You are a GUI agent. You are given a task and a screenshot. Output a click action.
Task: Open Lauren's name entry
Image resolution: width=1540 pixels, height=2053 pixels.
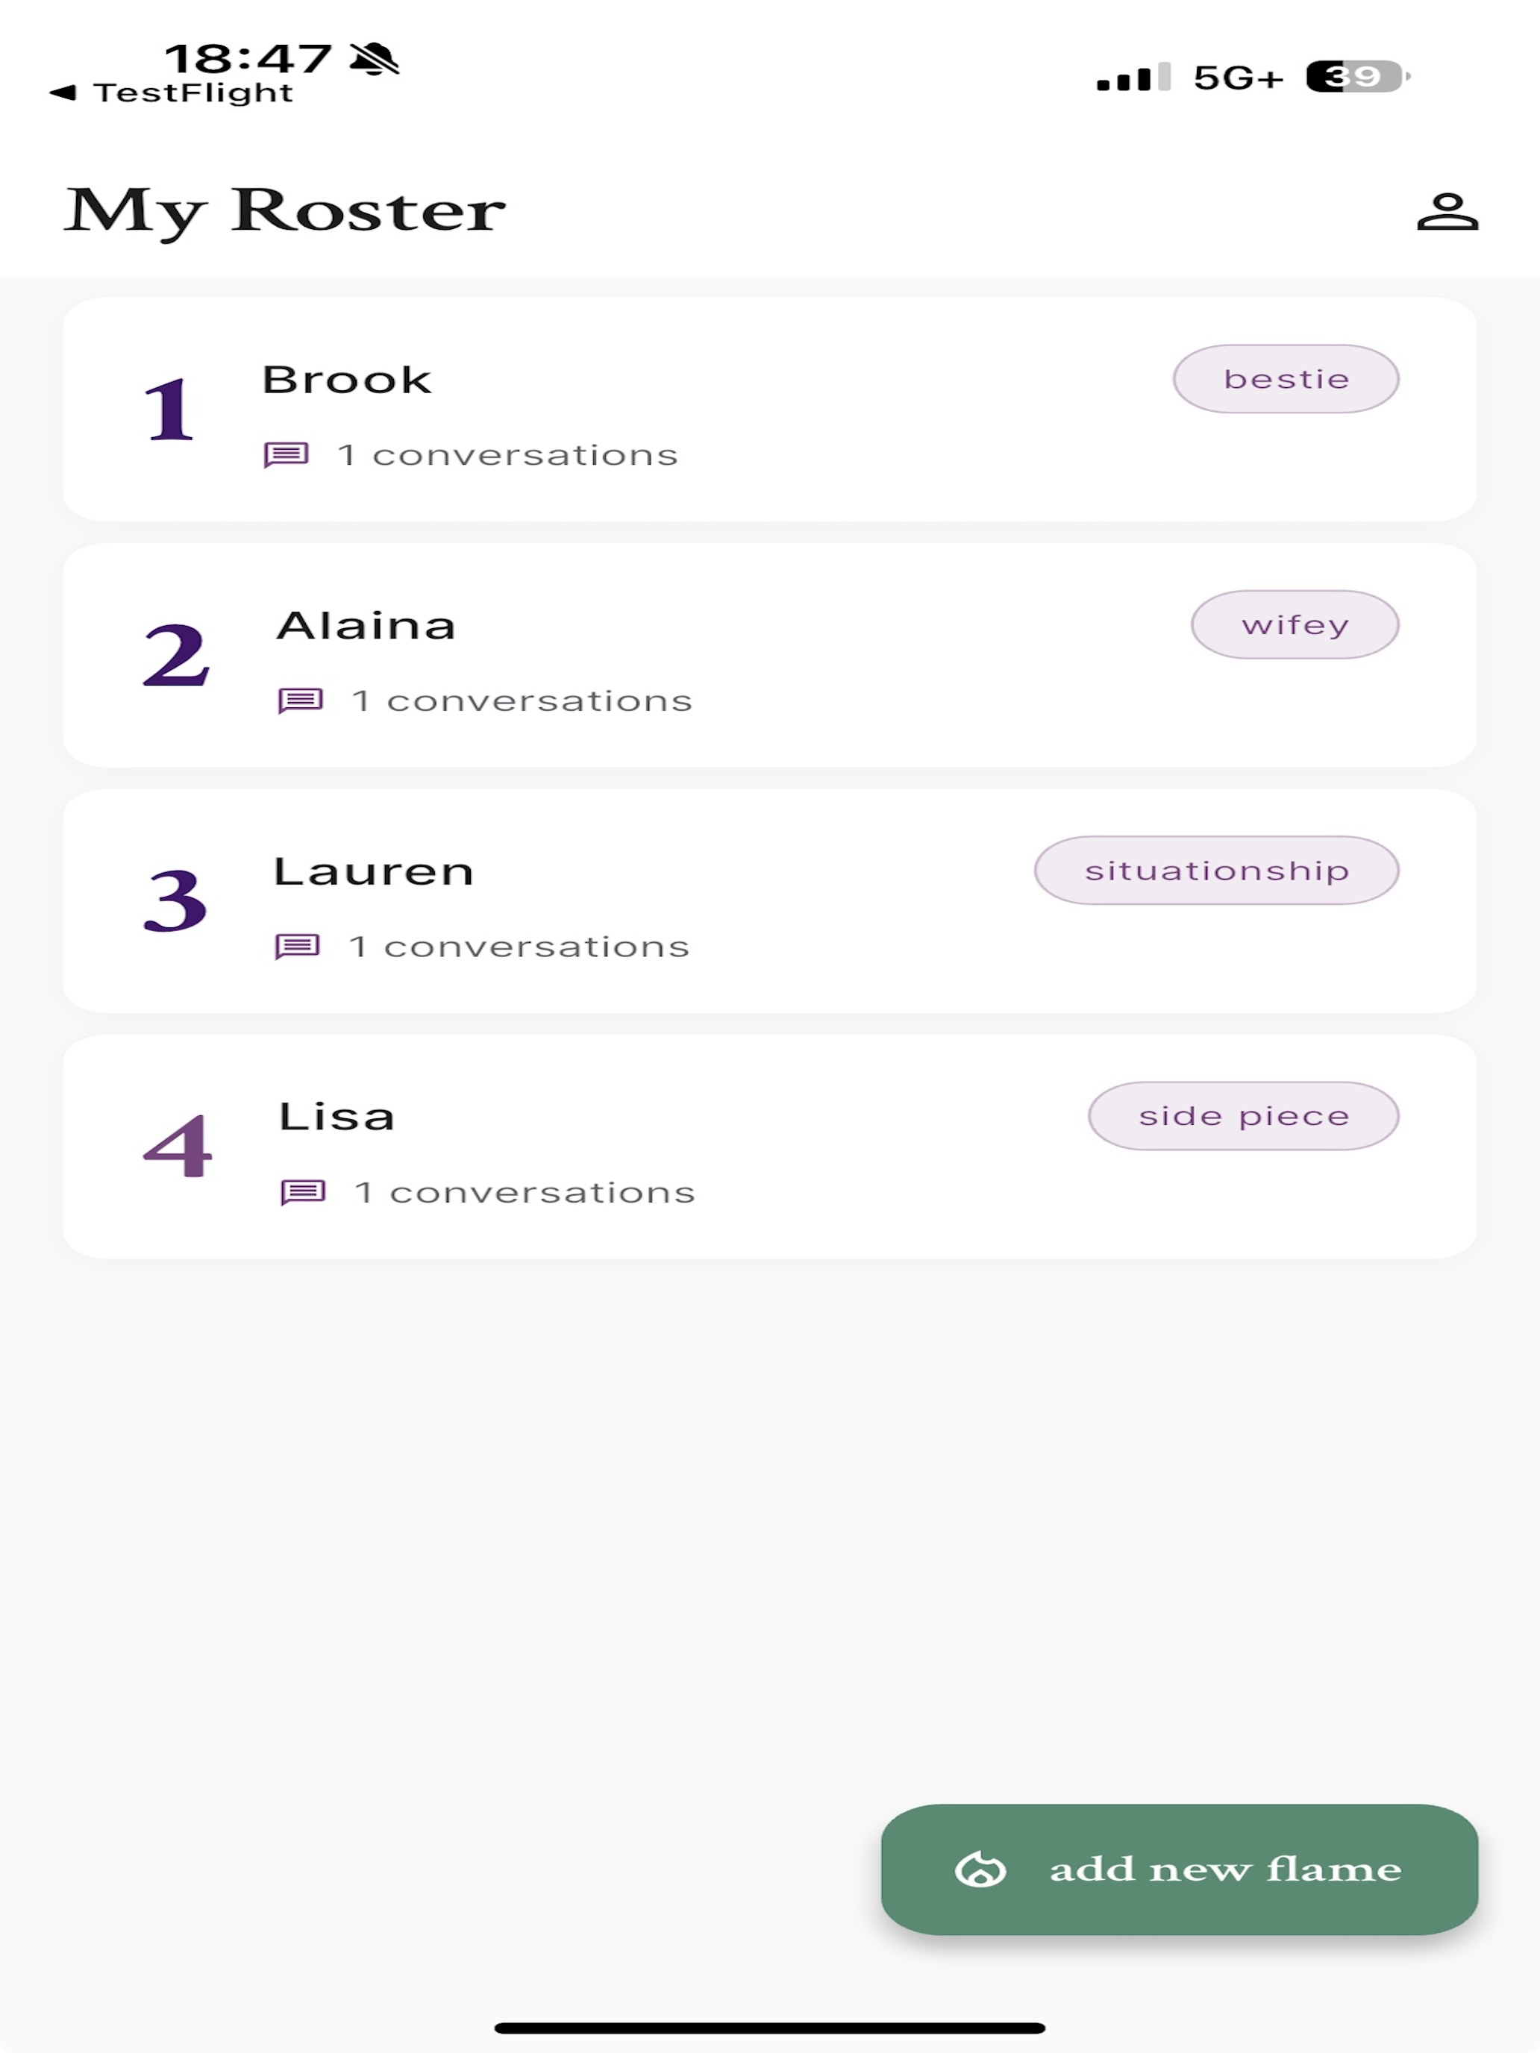(373, 871)
